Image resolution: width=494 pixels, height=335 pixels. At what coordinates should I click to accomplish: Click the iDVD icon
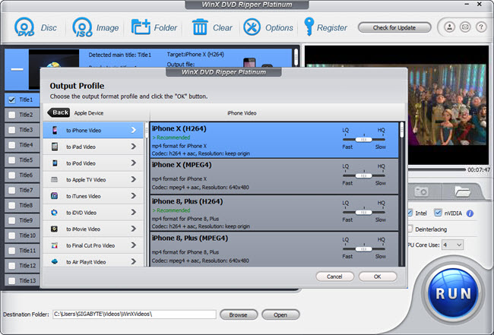pyautogui.click(x=54, y=213)
